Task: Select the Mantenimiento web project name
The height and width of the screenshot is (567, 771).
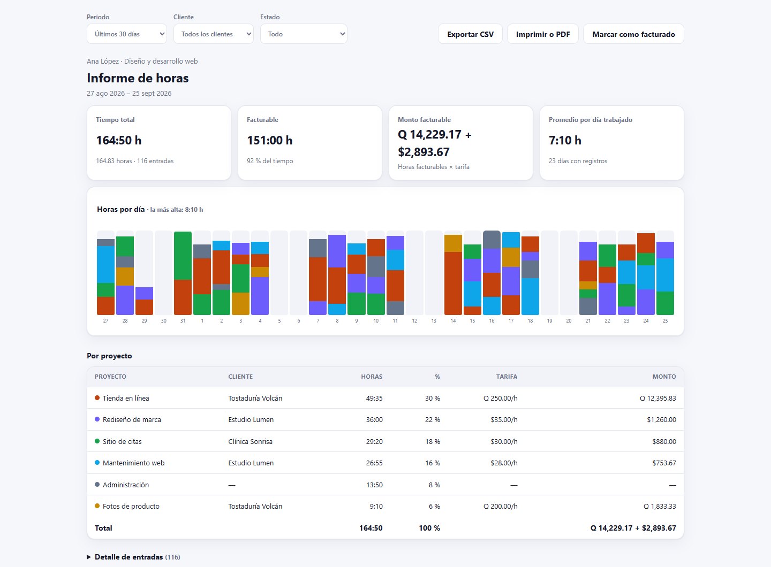Action: (x=133, y=463)
